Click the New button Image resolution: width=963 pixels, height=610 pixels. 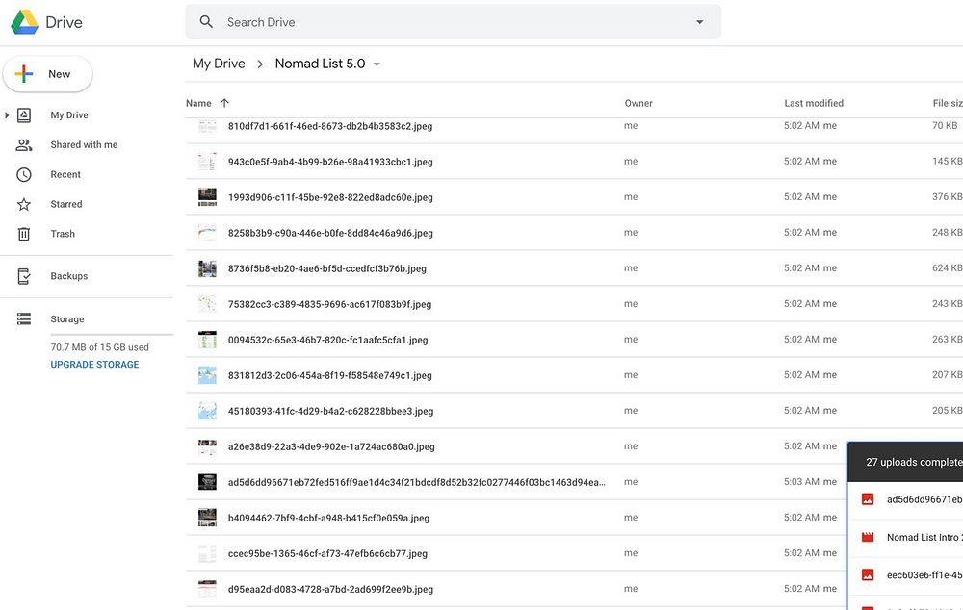coord(48,74)
